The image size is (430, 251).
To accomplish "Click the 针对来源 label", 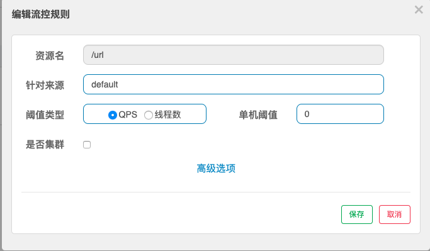I will (45, 85).
